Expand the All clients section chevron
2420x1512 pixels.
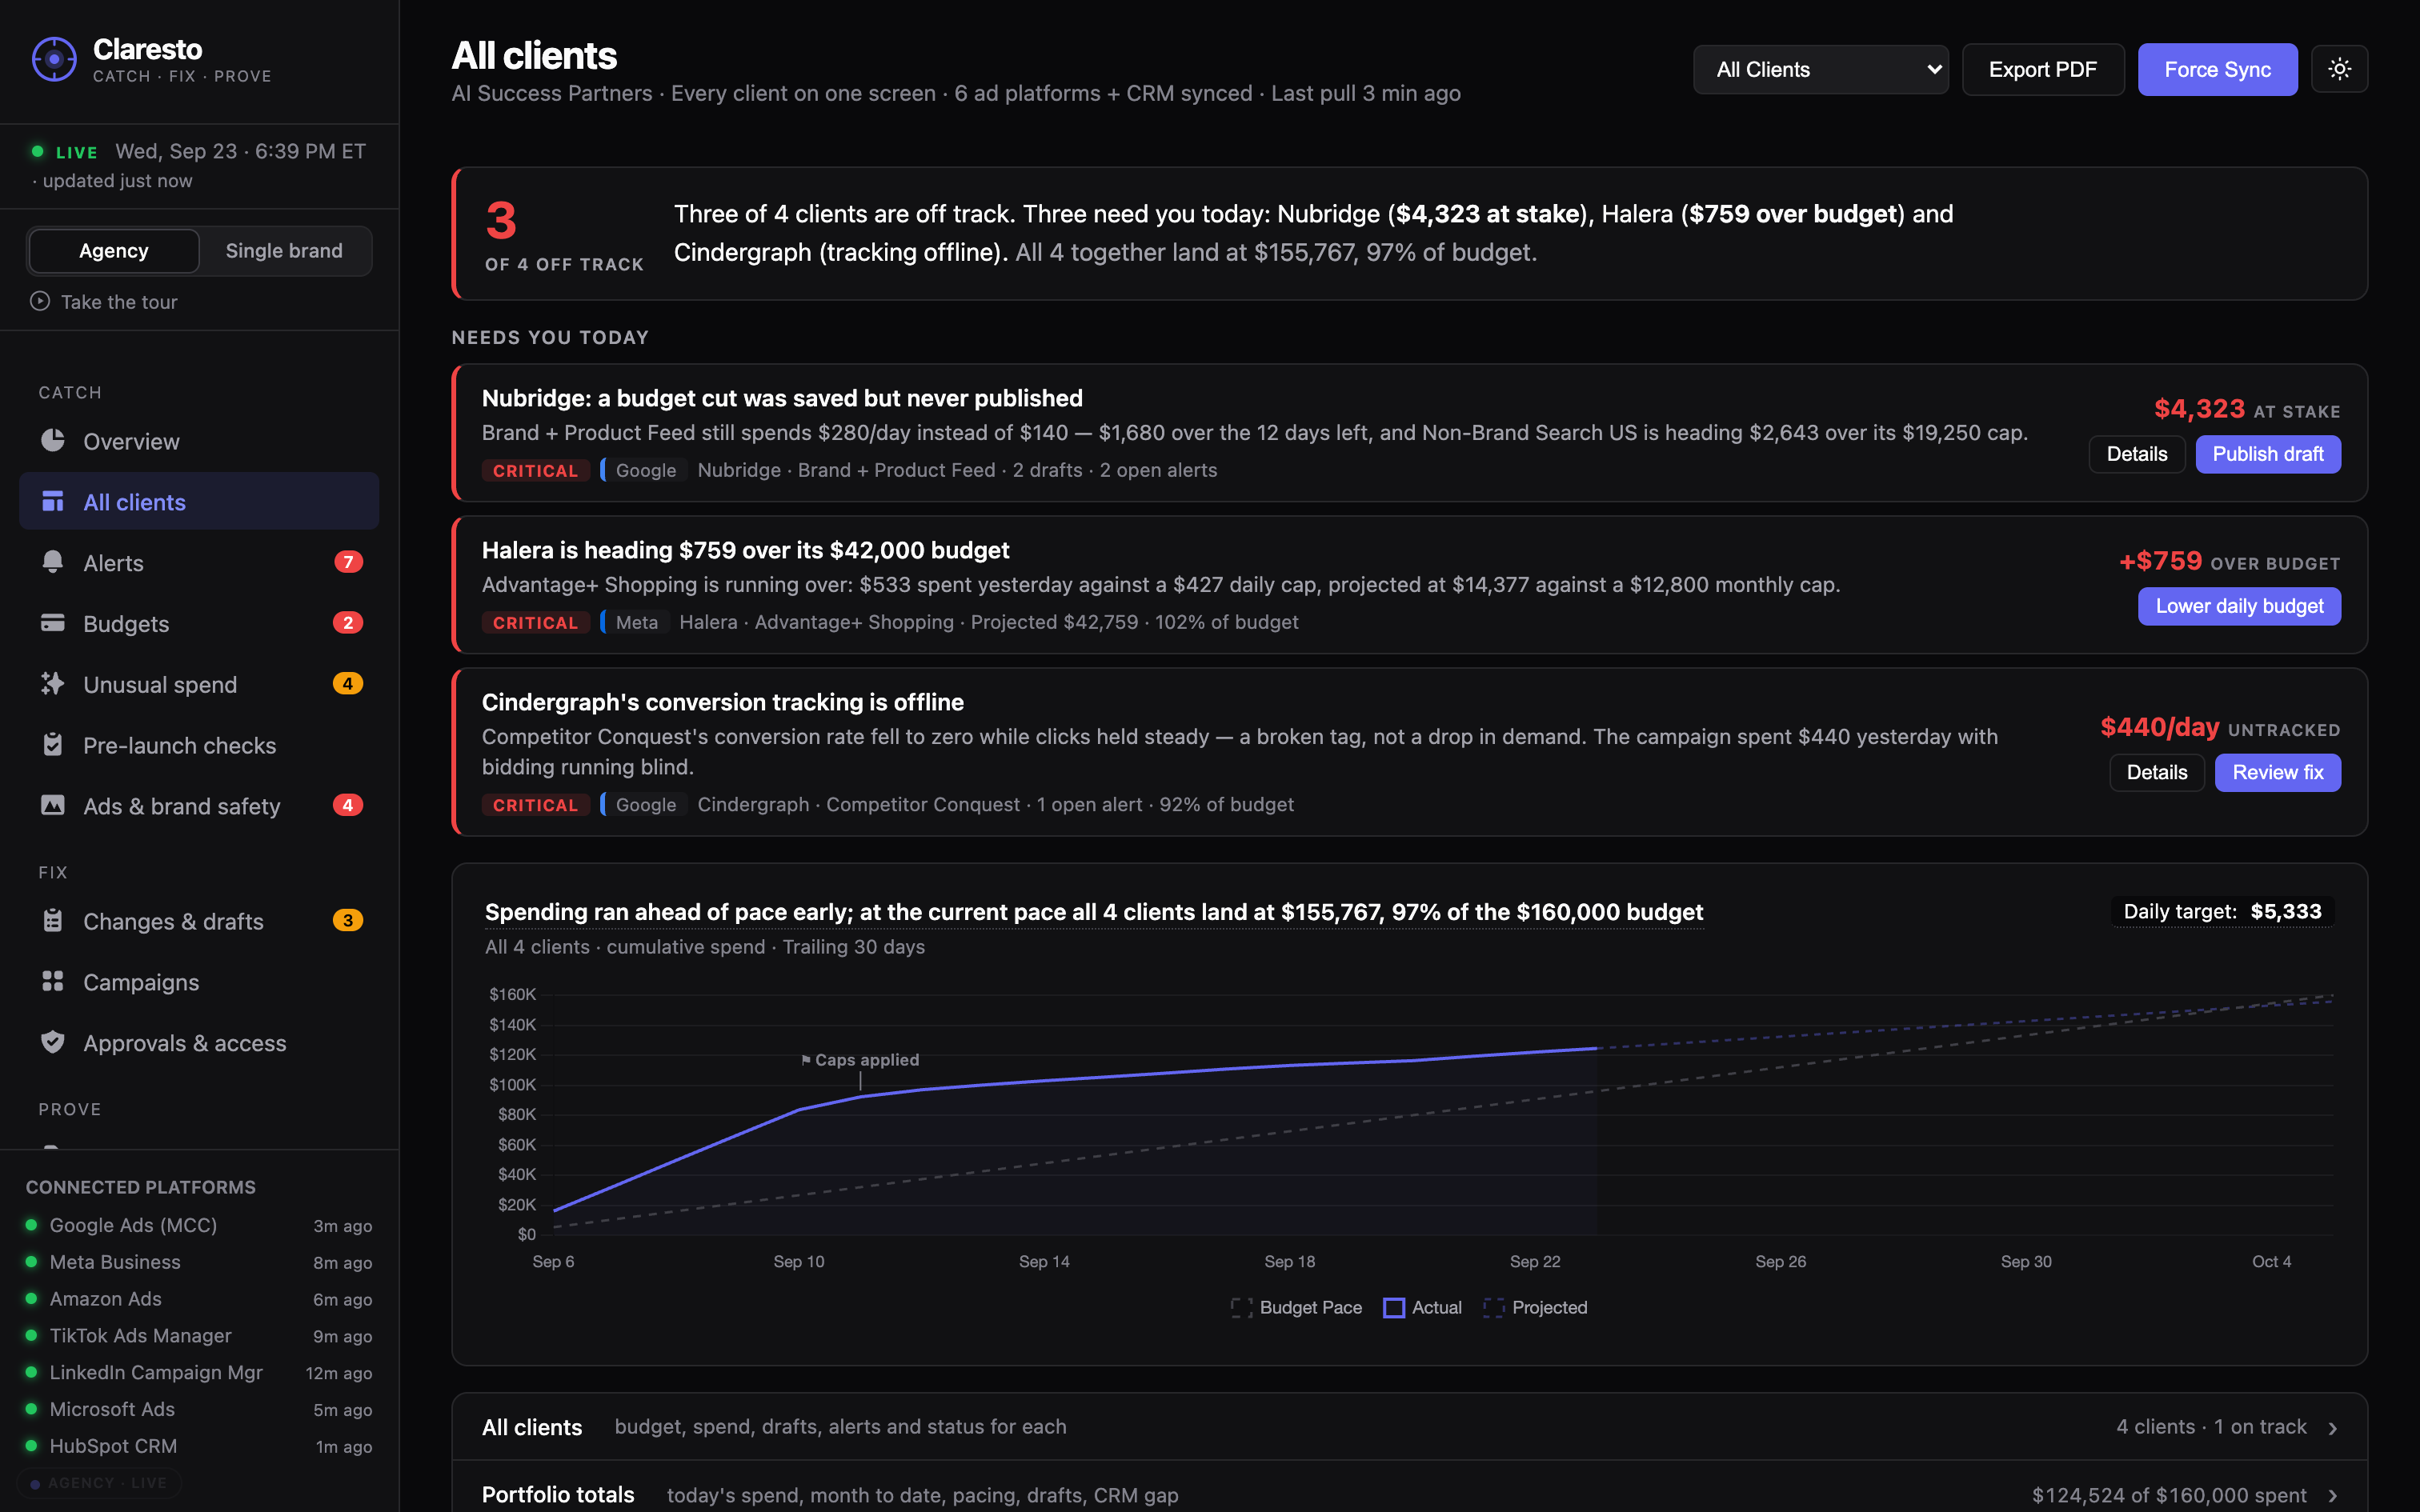2332,1428
